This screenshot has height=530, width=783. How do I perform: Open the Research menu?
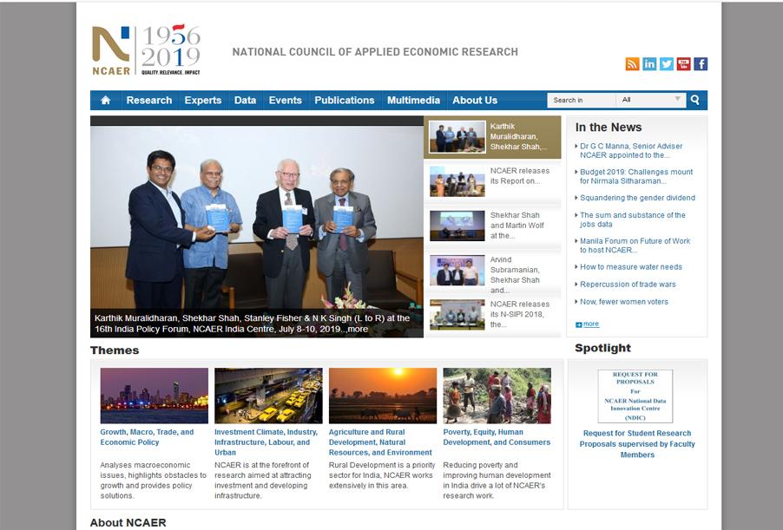pos(148,101)
